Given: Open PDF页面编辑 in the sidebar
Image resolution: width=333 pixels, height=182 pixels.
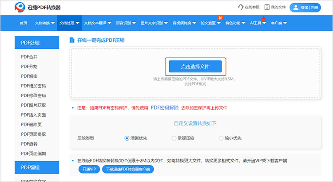Looking at the screenshot, I should coord(33,154).
